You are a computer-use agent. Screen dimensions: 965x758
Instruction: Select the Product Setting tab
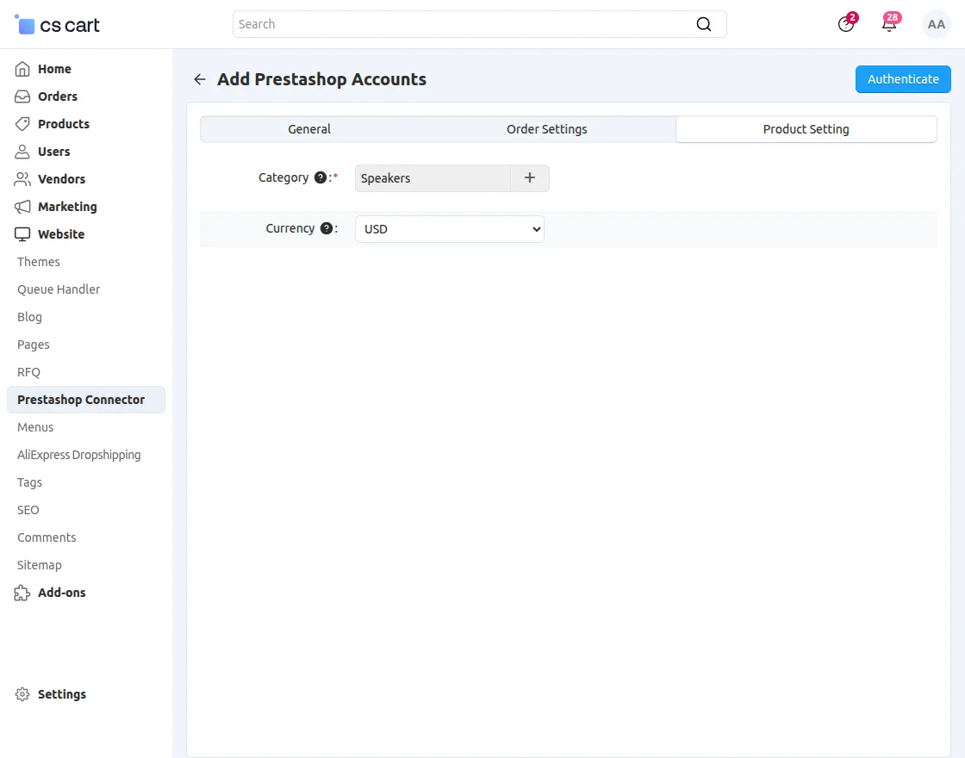(x=806, y=129)
